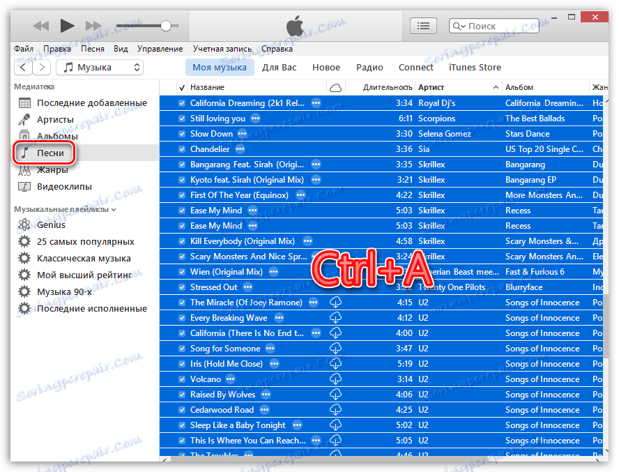The width and height of the screenshot is (619, 472).
Task: Uncheck the Stressed Out song checkbox
Action: point(182,287)
